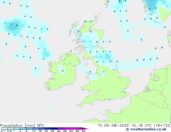171x132 pixels.
Task: Pick the 15–20 mm legend swatch
Action: point(42,128)
